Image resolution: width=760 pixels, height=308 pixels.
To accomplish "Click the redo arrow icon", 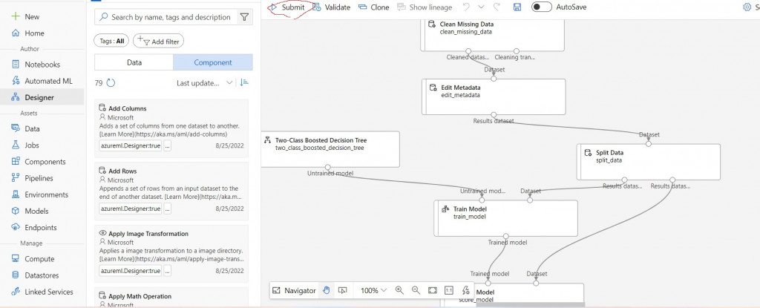I will pos(497,7).
